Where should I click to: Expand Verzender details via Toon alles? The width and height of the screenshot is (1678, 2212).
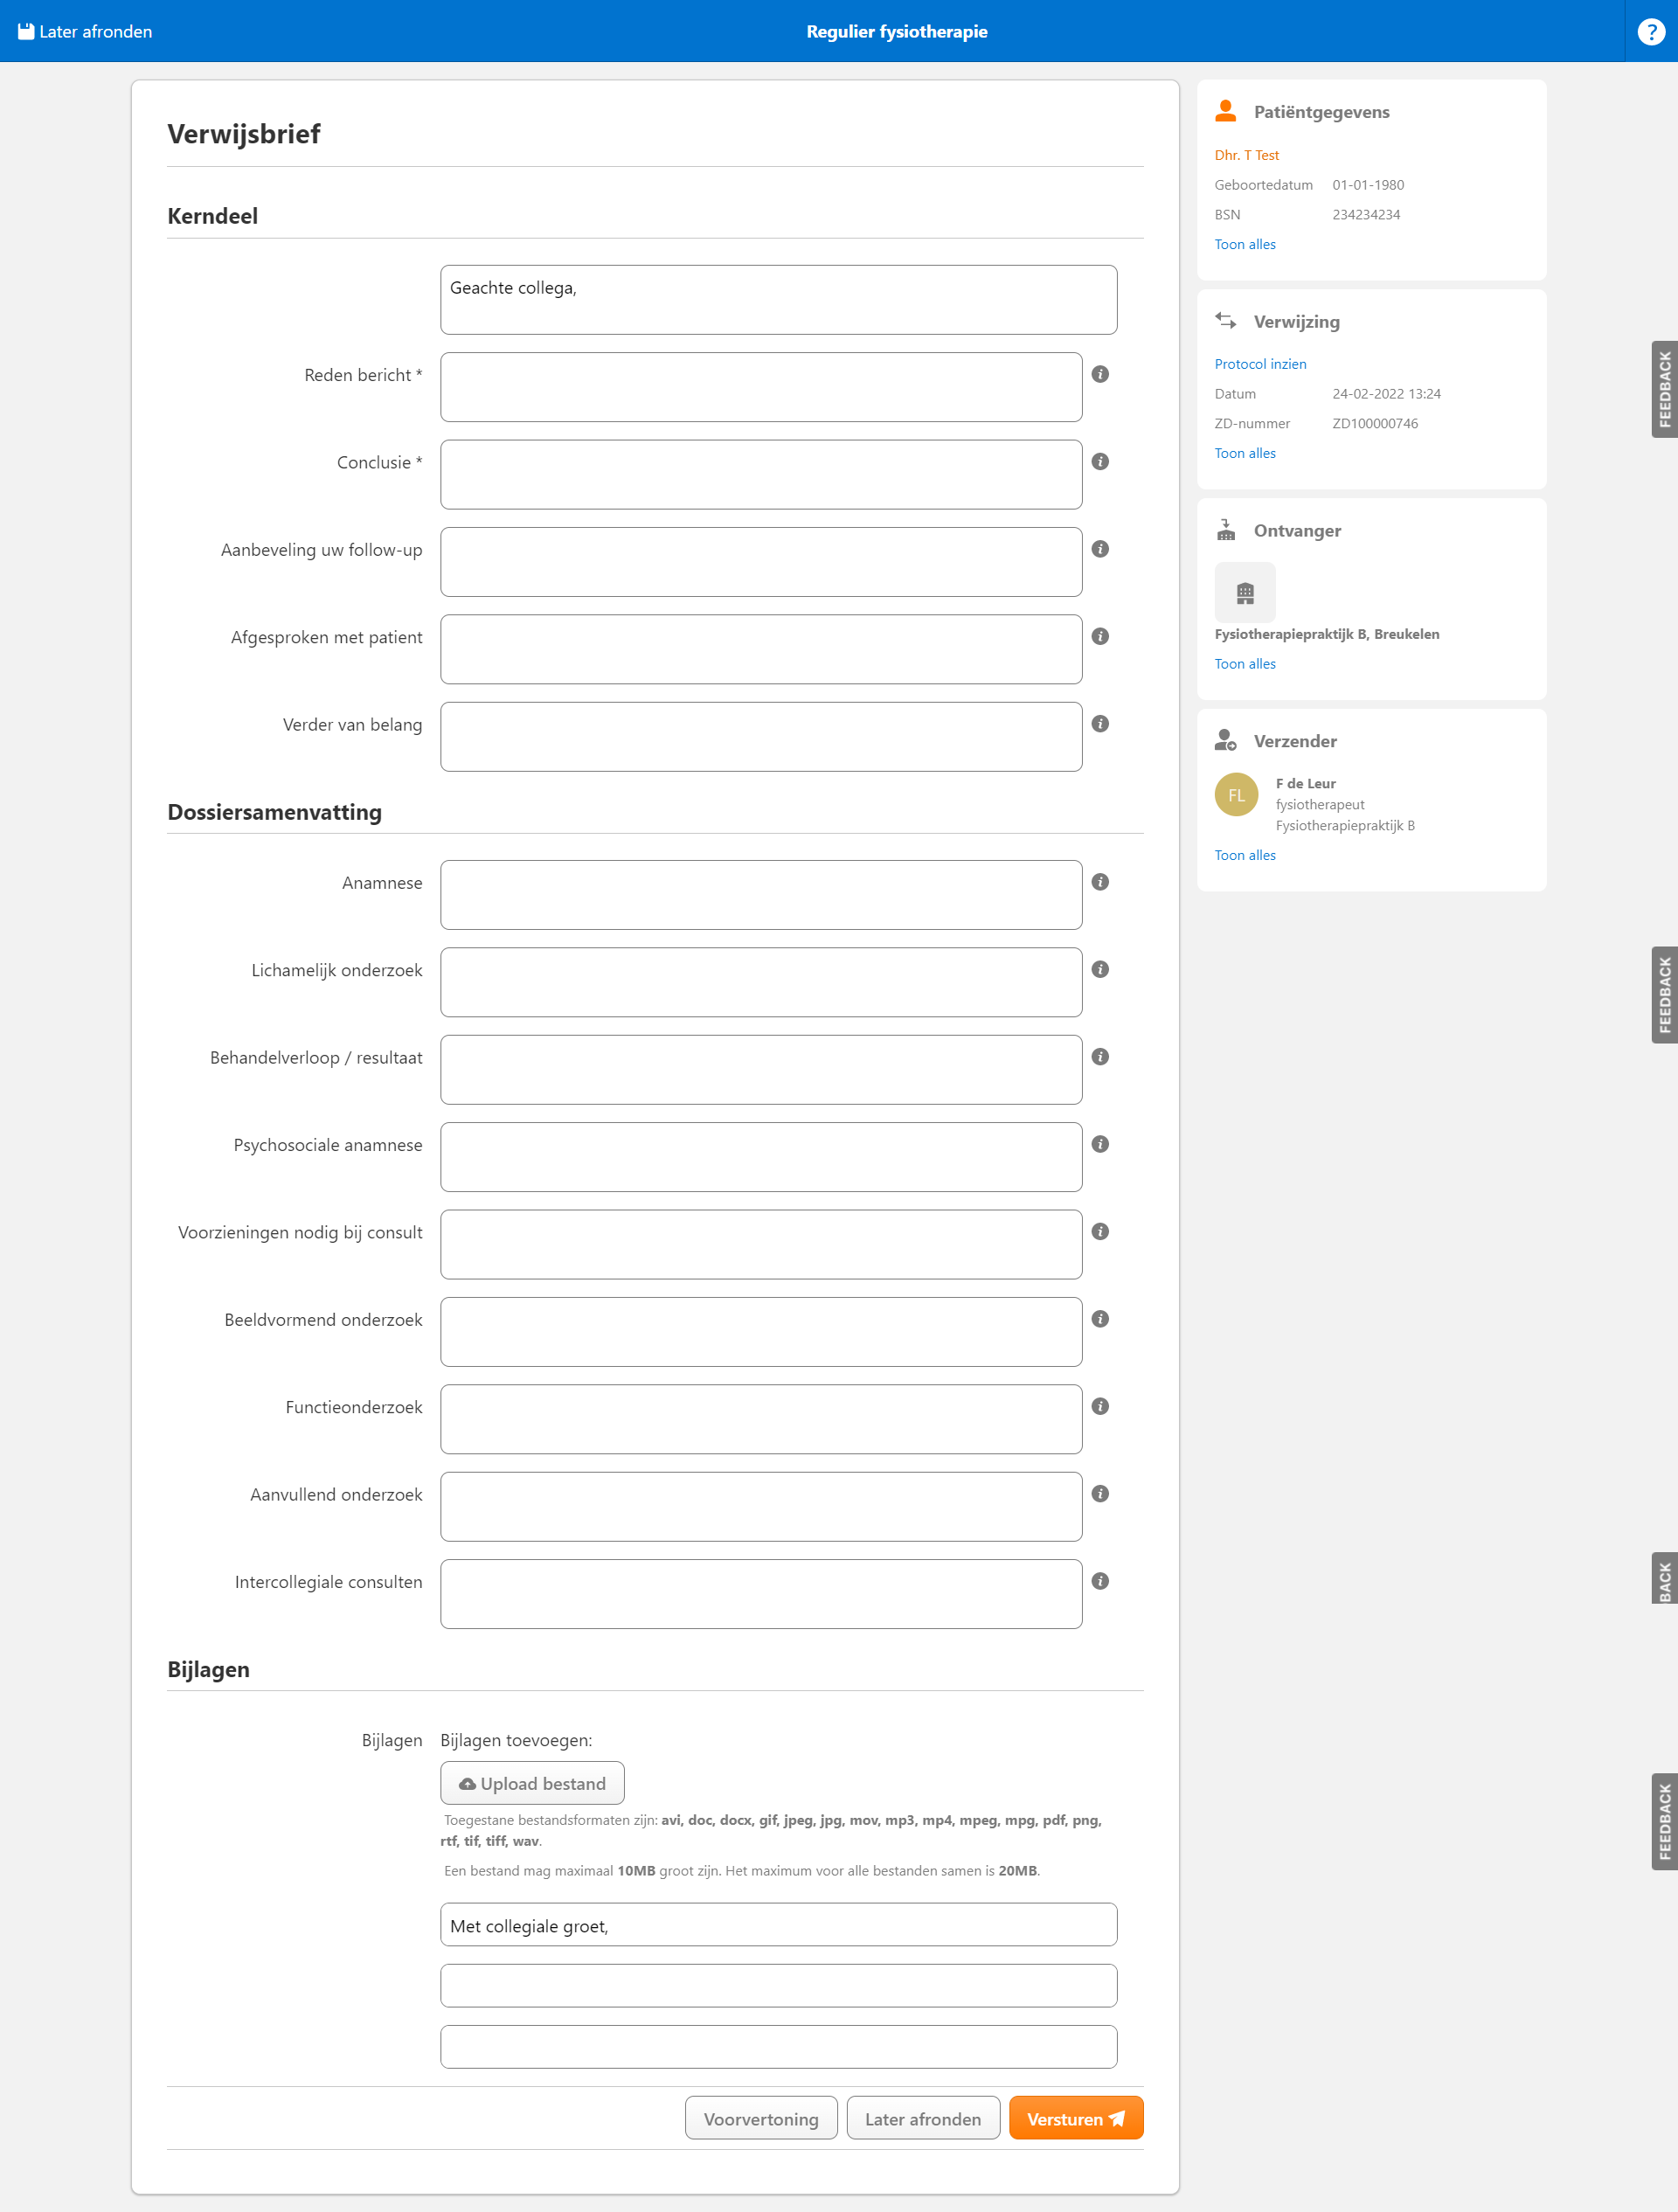[x=1244, y=855]
